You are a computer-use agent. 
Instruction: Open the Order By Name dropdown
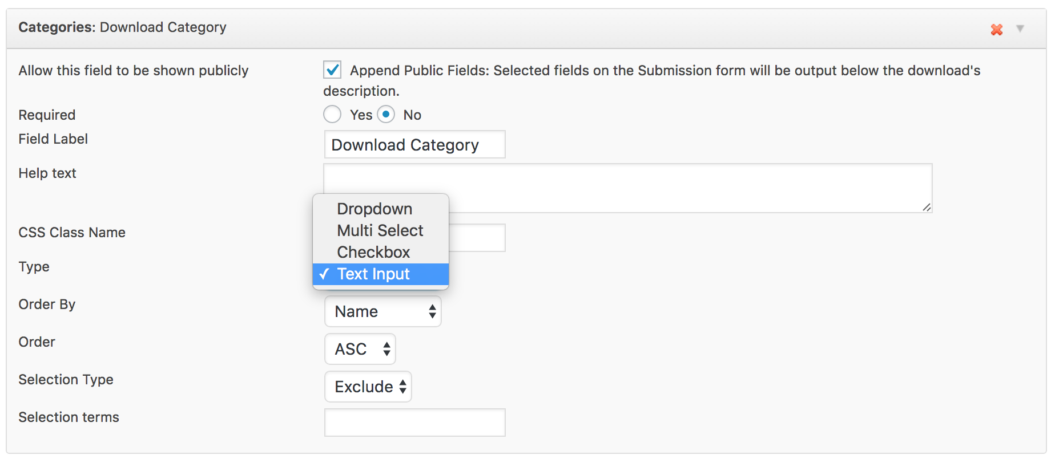382,311
